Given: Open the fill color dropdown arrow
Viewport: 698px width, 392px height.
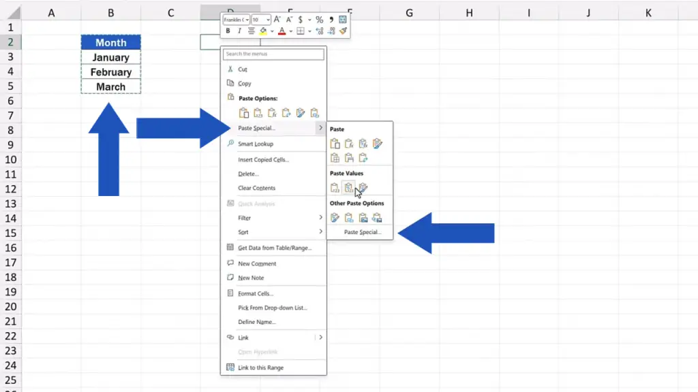Looking at the screenshot, I should (x=271, y=31).
